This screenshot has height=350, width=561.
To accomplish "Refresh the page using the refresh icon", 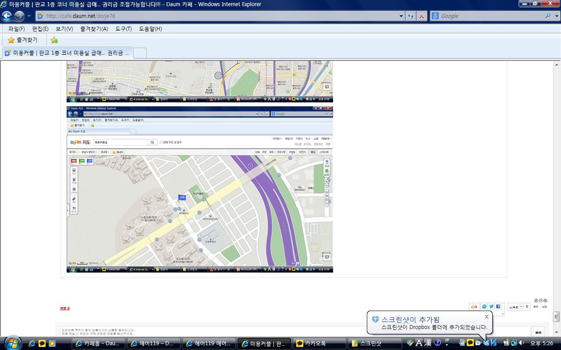I will click(411, 16).
